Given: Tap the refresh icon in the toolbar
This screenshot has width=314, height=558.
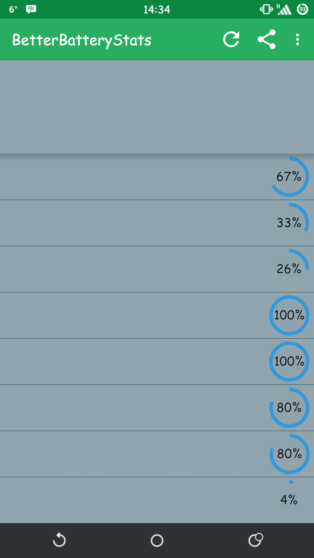Looking at the screenshot, I should pyautogui.click(x=231, y=39).
